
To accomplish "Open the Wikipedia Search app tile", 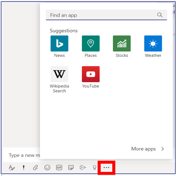I will 59,74.
